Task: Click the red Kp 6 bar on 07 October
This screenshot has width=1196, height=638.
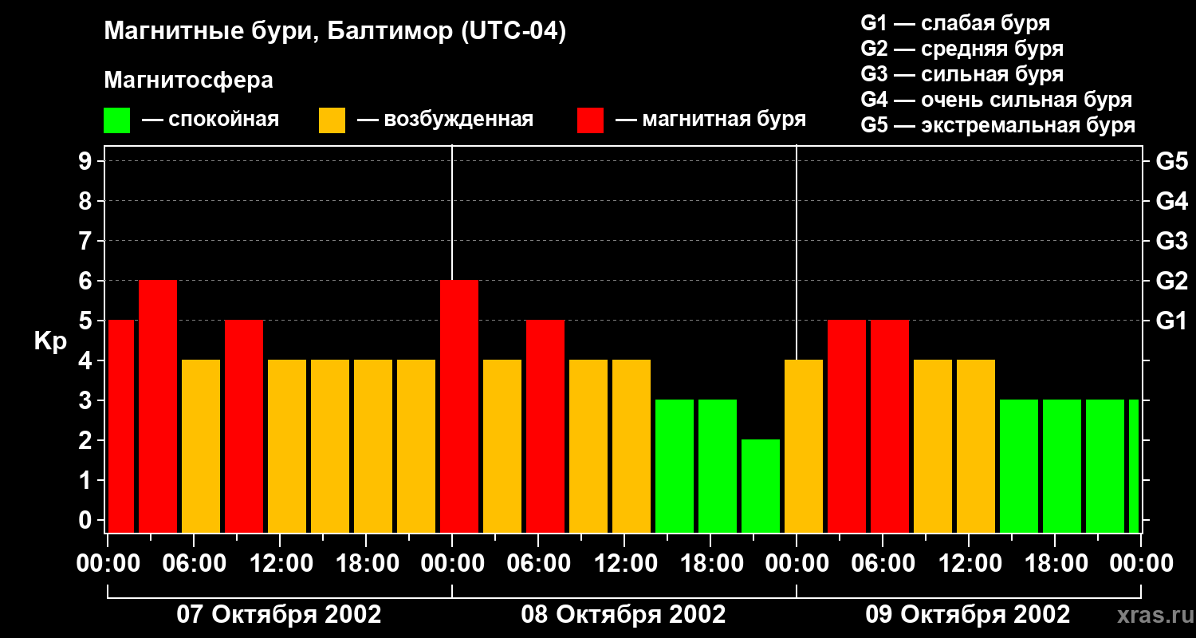Action: (157, 406)
